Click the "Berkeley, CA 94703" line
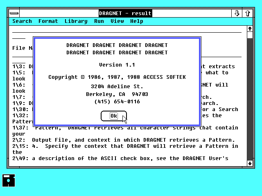The height and width of the screenshot is (196, 262). [x=117, y=94]
